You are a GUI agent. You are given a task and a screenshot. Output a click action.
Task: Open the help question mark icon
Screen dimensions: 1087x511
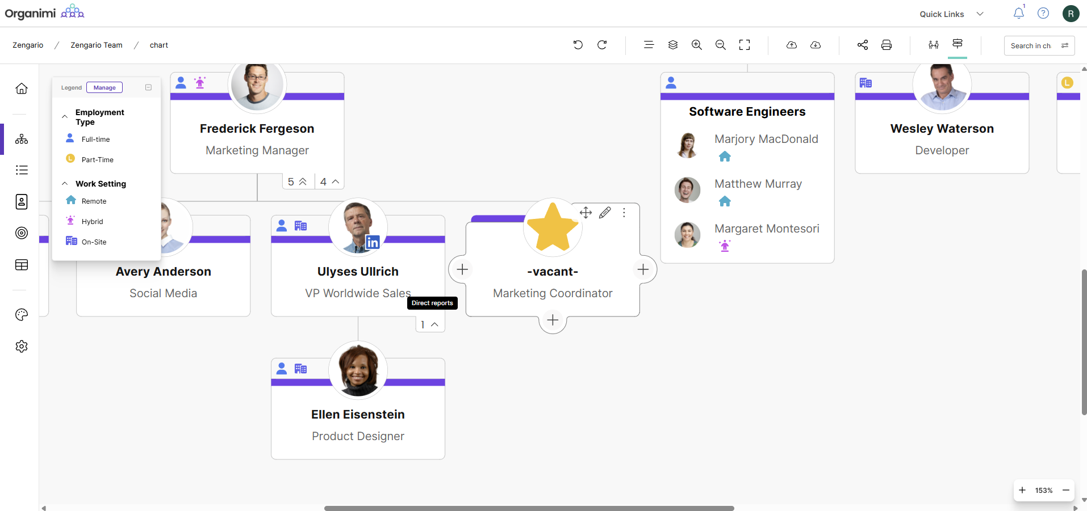tap(1043, 13)
